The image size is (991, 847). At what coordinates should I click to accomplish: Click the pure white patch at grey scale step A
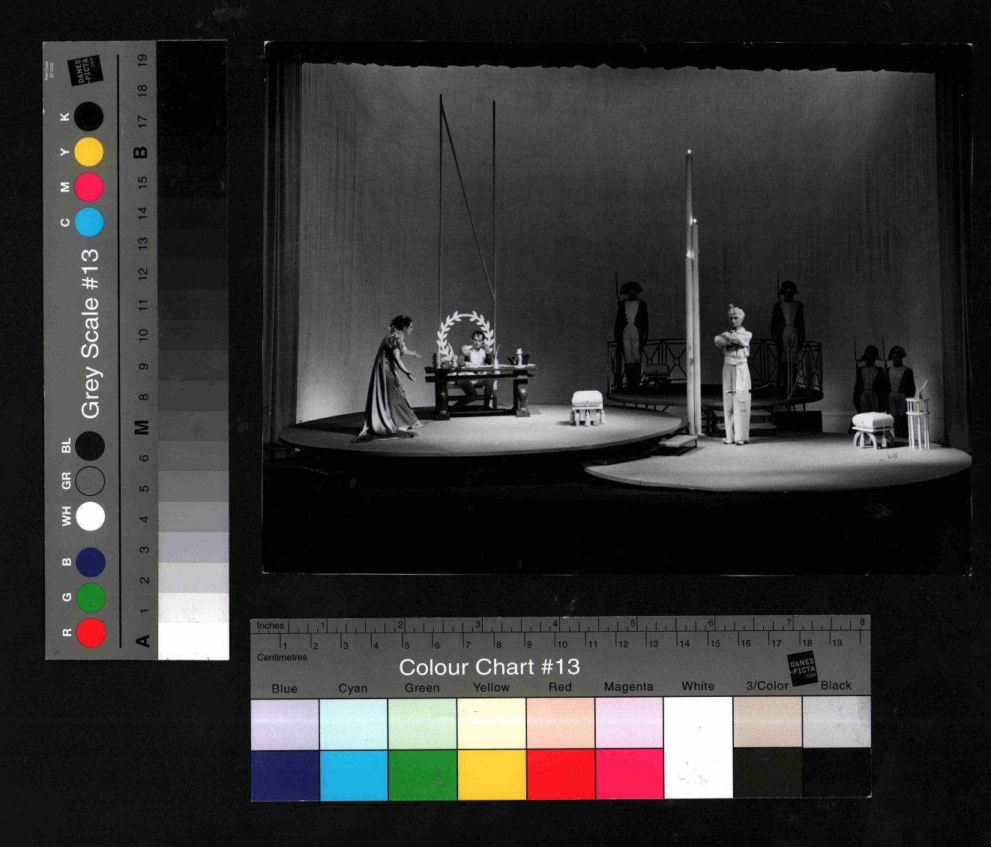(193, 641)
